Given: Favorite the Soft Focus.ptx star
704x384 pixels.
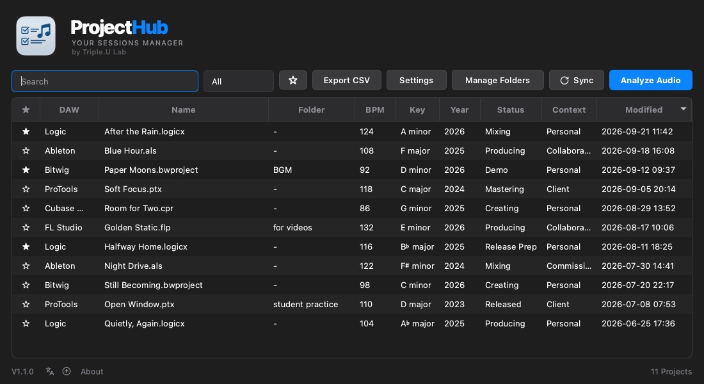Looking at the screenshot, I should click(26, 189).
